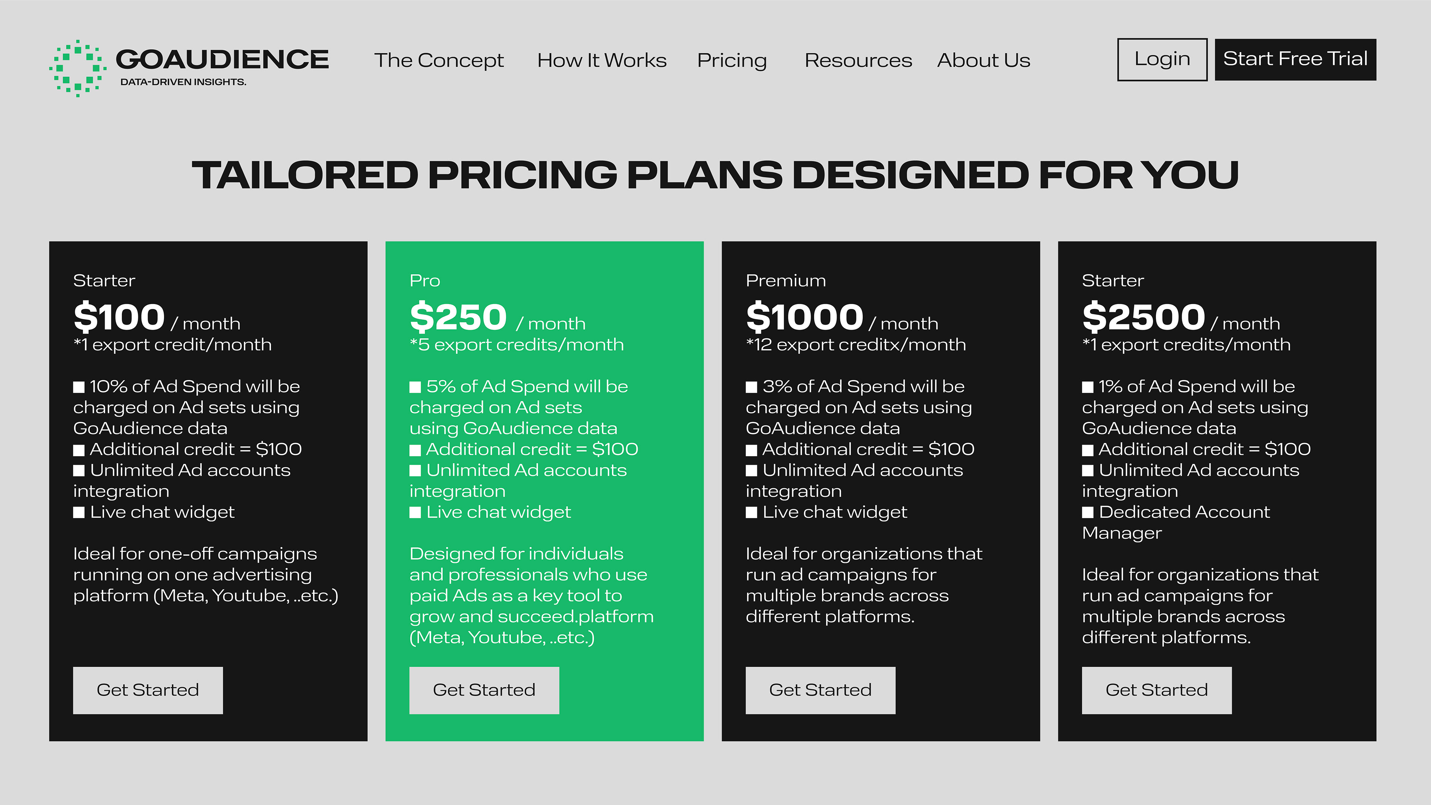The image size is (1431, 805).
Task: Open the Resources navigation item
Action: [x=858, y=60]
